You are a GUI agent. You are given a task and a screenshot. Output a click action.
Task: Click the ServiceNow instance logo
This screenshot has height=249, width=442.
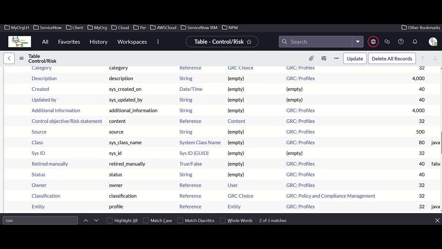[x=20, y=41]
